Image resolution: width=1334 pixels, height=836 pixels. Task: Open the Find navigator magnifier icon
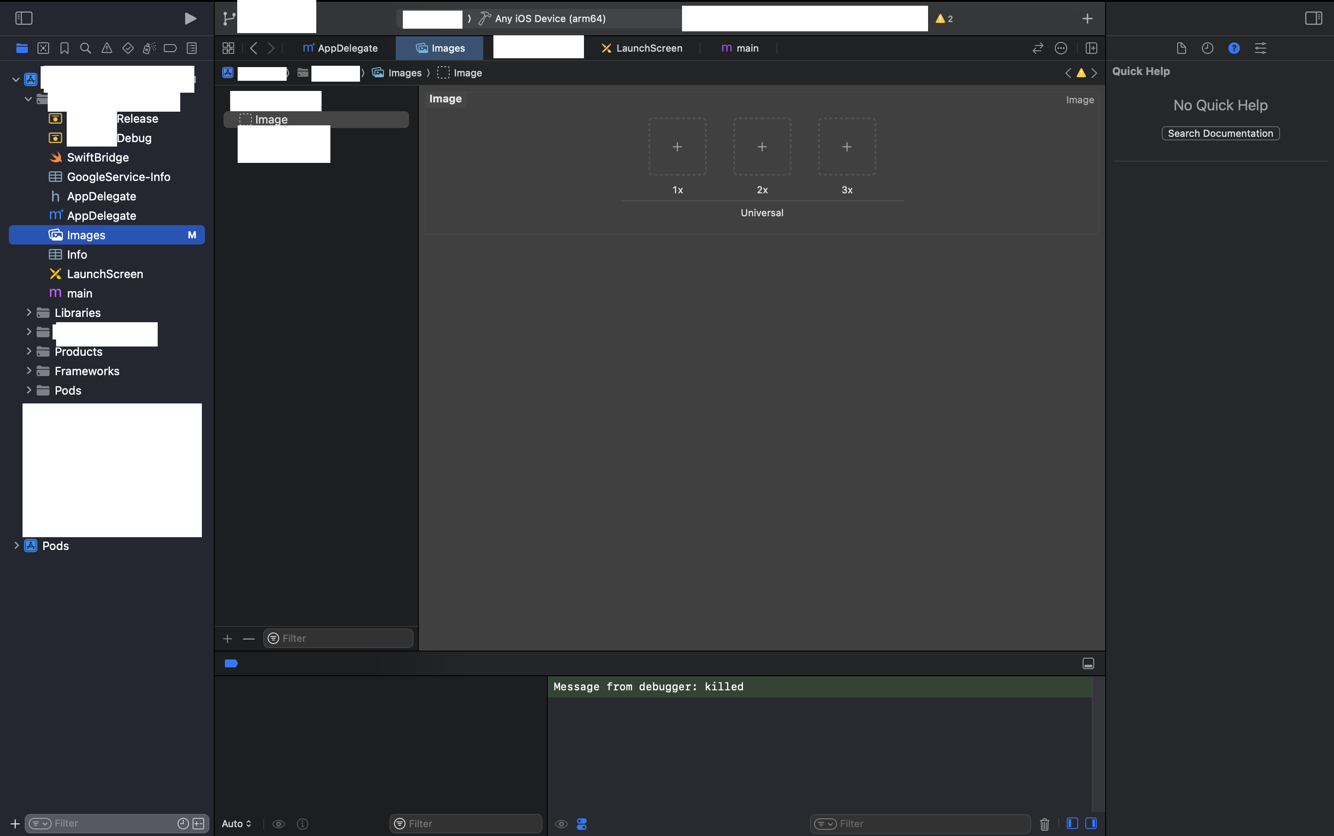click(85, 48)
